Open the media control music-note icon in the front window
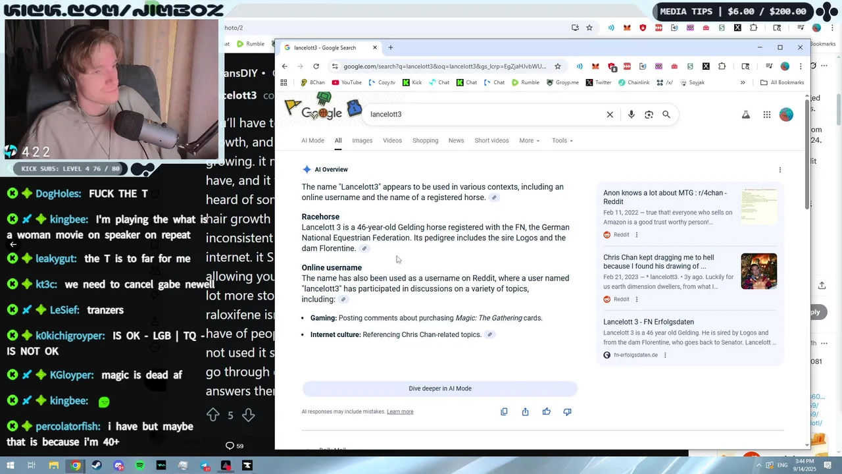Viewport: 842px width, 474px height. (x=768, y=66)
